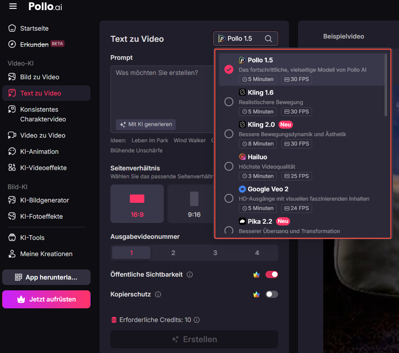Screen dimensions: 399x353
Task: Click the info icon next to Öffentliche Sichtbarkeit
Action: pos(189,274)
